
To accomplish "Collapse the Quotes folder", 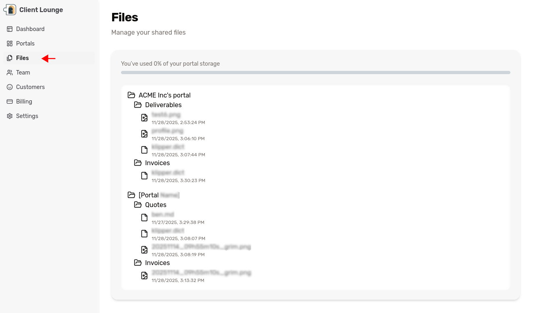I will pyautogui.click(x=137, y=205).
